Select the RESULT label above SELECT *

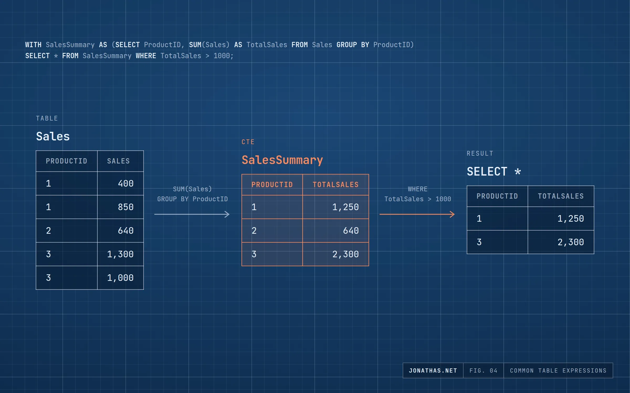click(480, 154)
